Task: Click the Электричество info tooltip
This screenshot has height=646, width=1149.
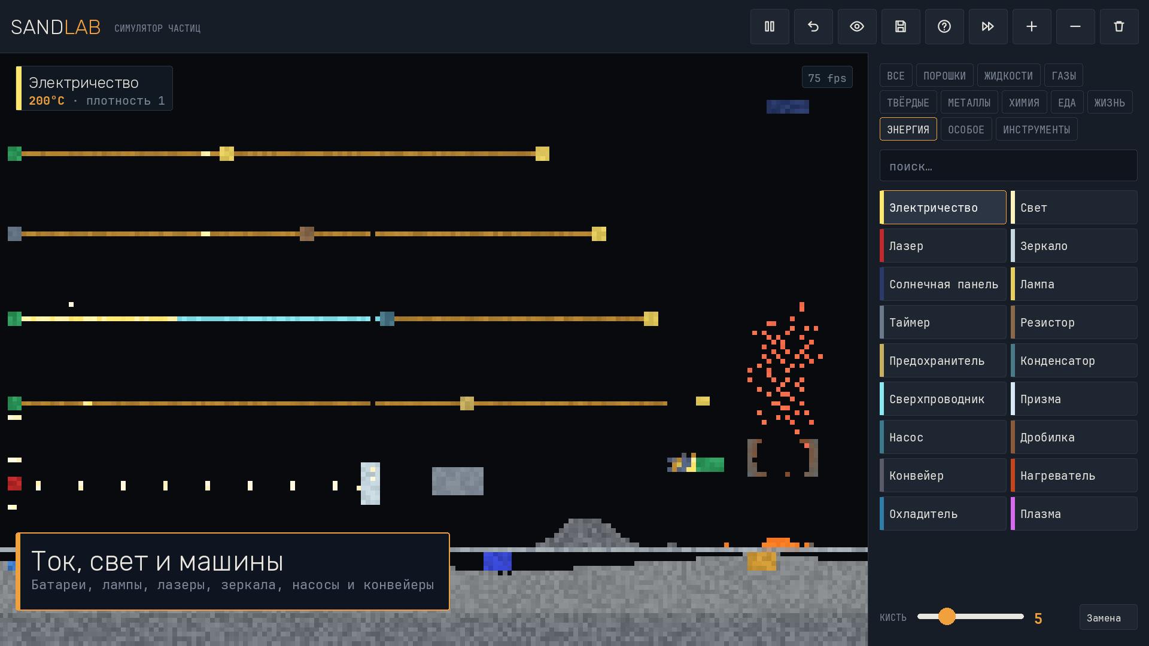Action: click(95, 89)
